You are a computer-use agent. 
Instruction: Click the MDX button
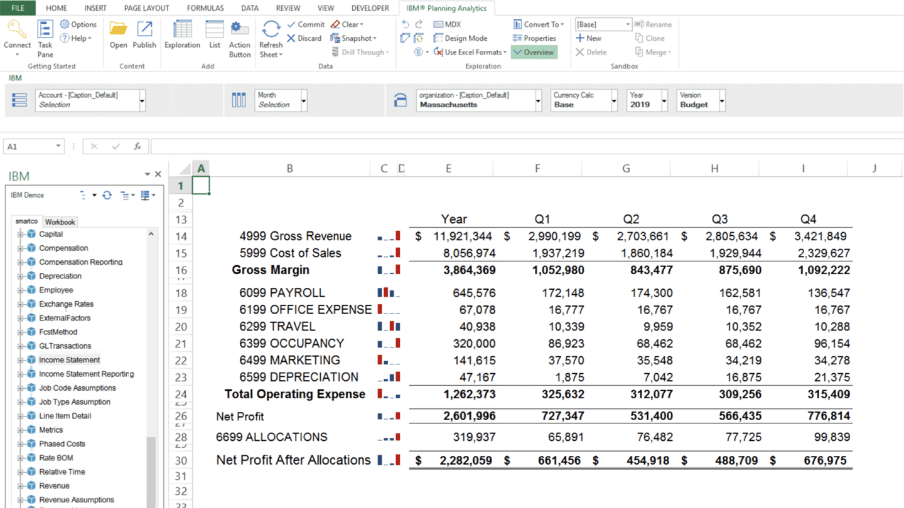pyautogui.click(x=447, y=24)
